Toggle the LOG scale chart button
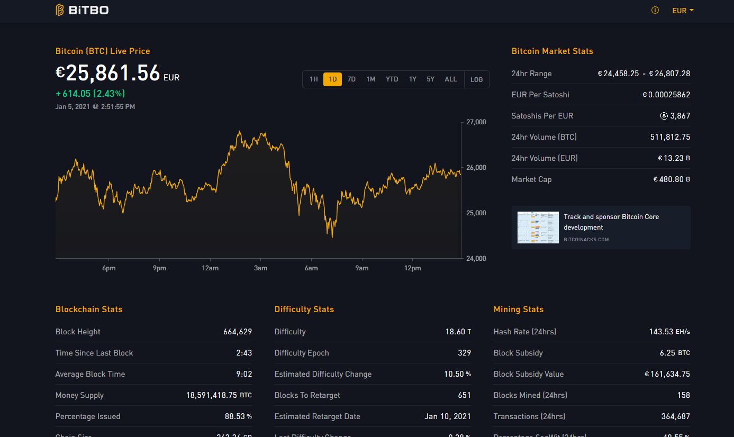This screenshot has width=734, height=437. click(x=476, y=79)
